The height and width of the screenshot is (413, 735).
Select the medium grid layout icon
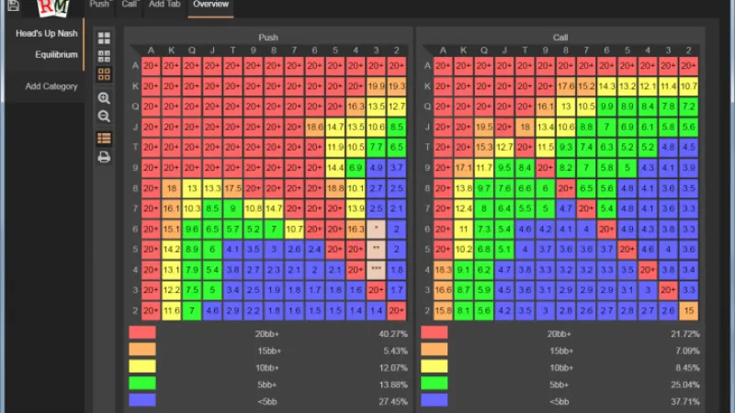pyautogui.click(x=104, y=56)
